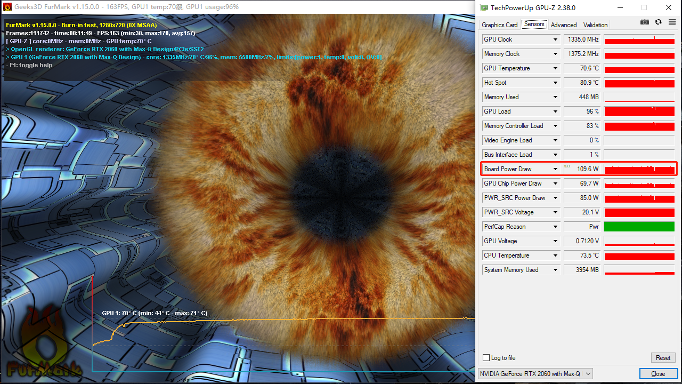Click the GPU Clock history graph

(639, 39)
